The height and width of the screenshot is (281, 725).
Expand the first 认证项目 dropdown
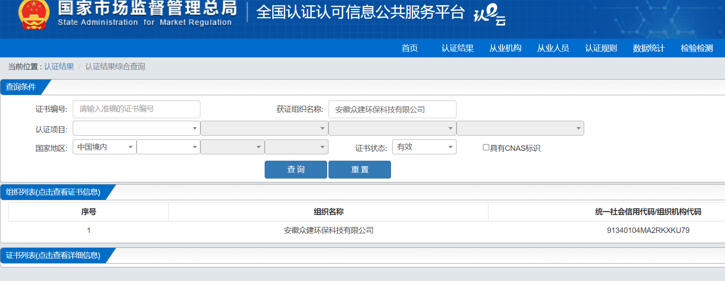137,128
